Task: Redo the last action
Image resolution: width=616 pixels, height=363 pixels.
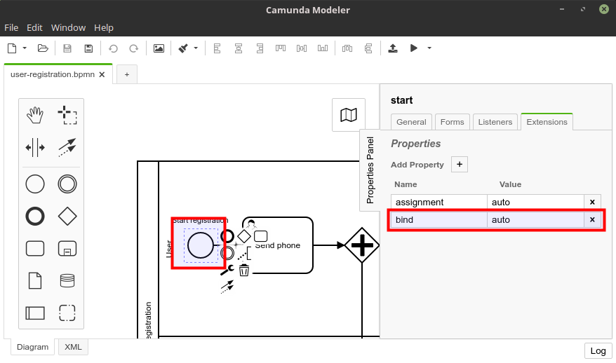Action: point(134,48)
